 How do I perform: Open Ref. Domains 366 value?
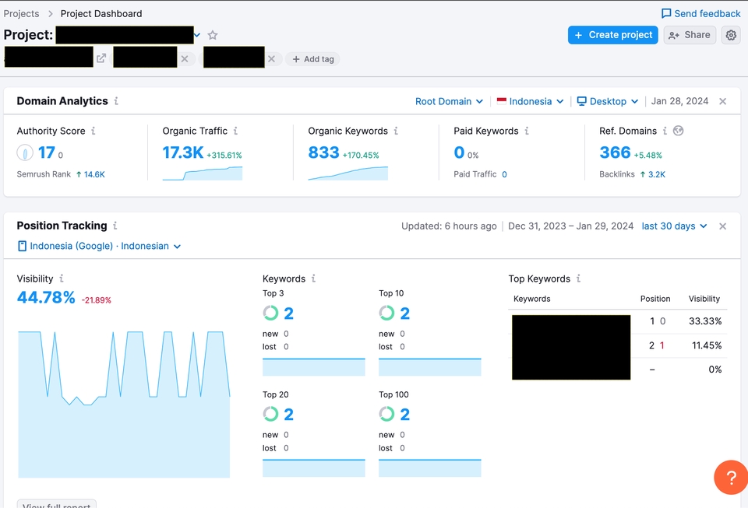click(x=615, y=152)
